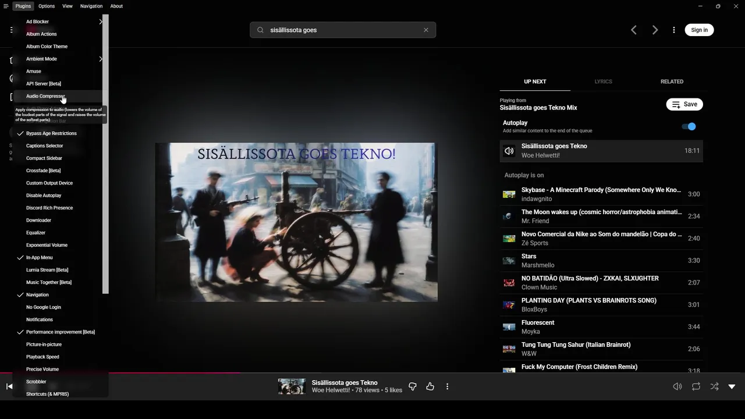Viewport: 745px width, 419px height.
Task: Switch to the UP NEXT tab
Action: tap(535, 81)
